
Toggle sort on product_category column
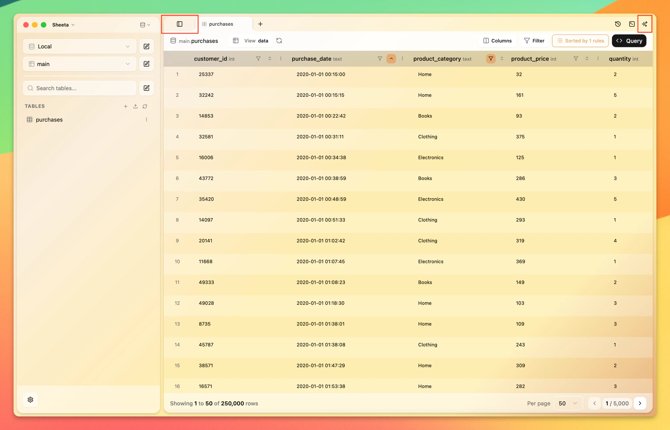pos(502,59)
